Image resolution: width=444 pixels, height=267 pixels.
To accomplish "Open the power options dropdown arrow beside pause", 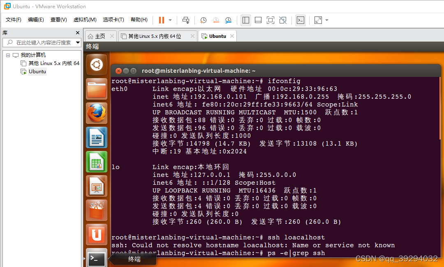I will [170, 20].
